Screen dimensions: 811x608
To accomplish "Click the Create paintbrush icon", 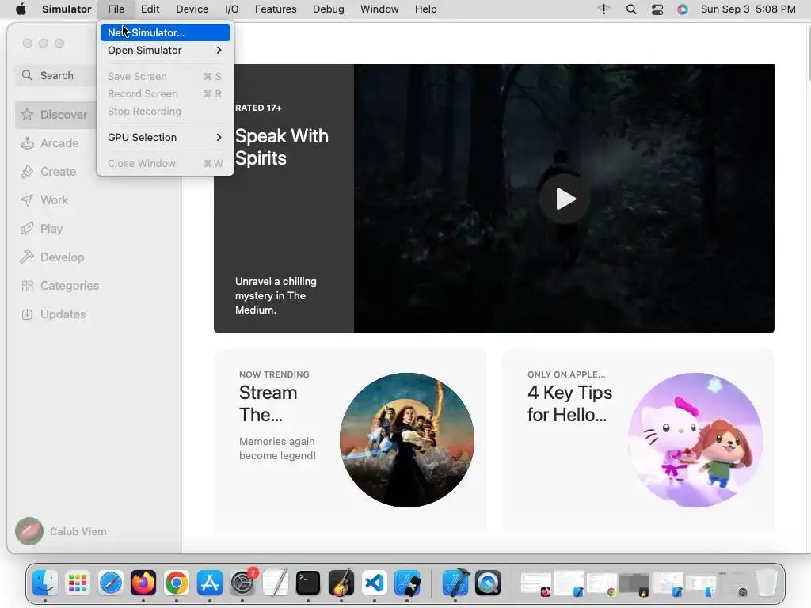I will click(27, 172).
